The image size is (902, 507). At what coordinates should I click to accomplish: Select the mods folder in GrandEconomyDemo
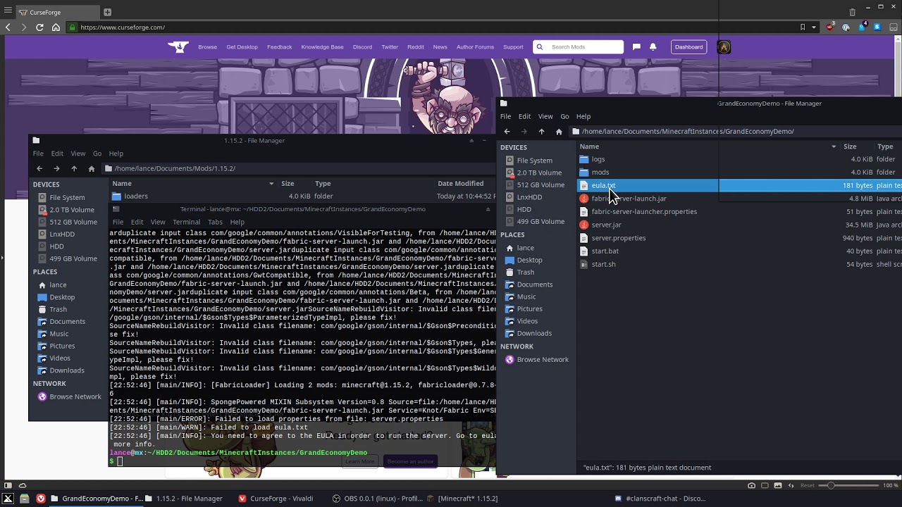click(600, 173)
